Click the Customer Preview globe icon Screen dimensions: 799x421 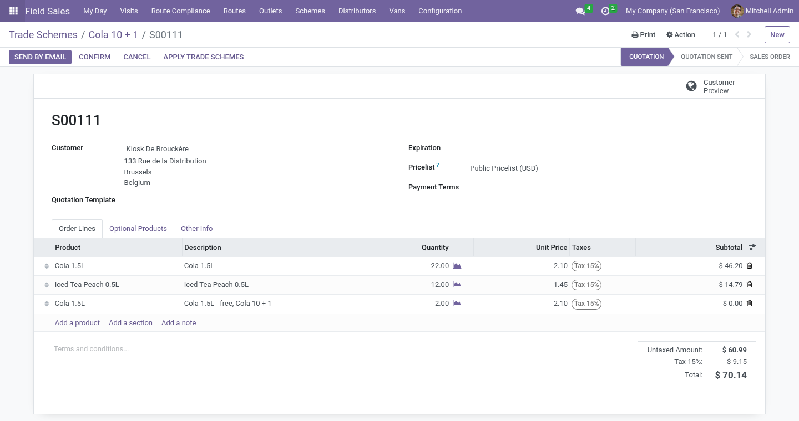point(691,86)
